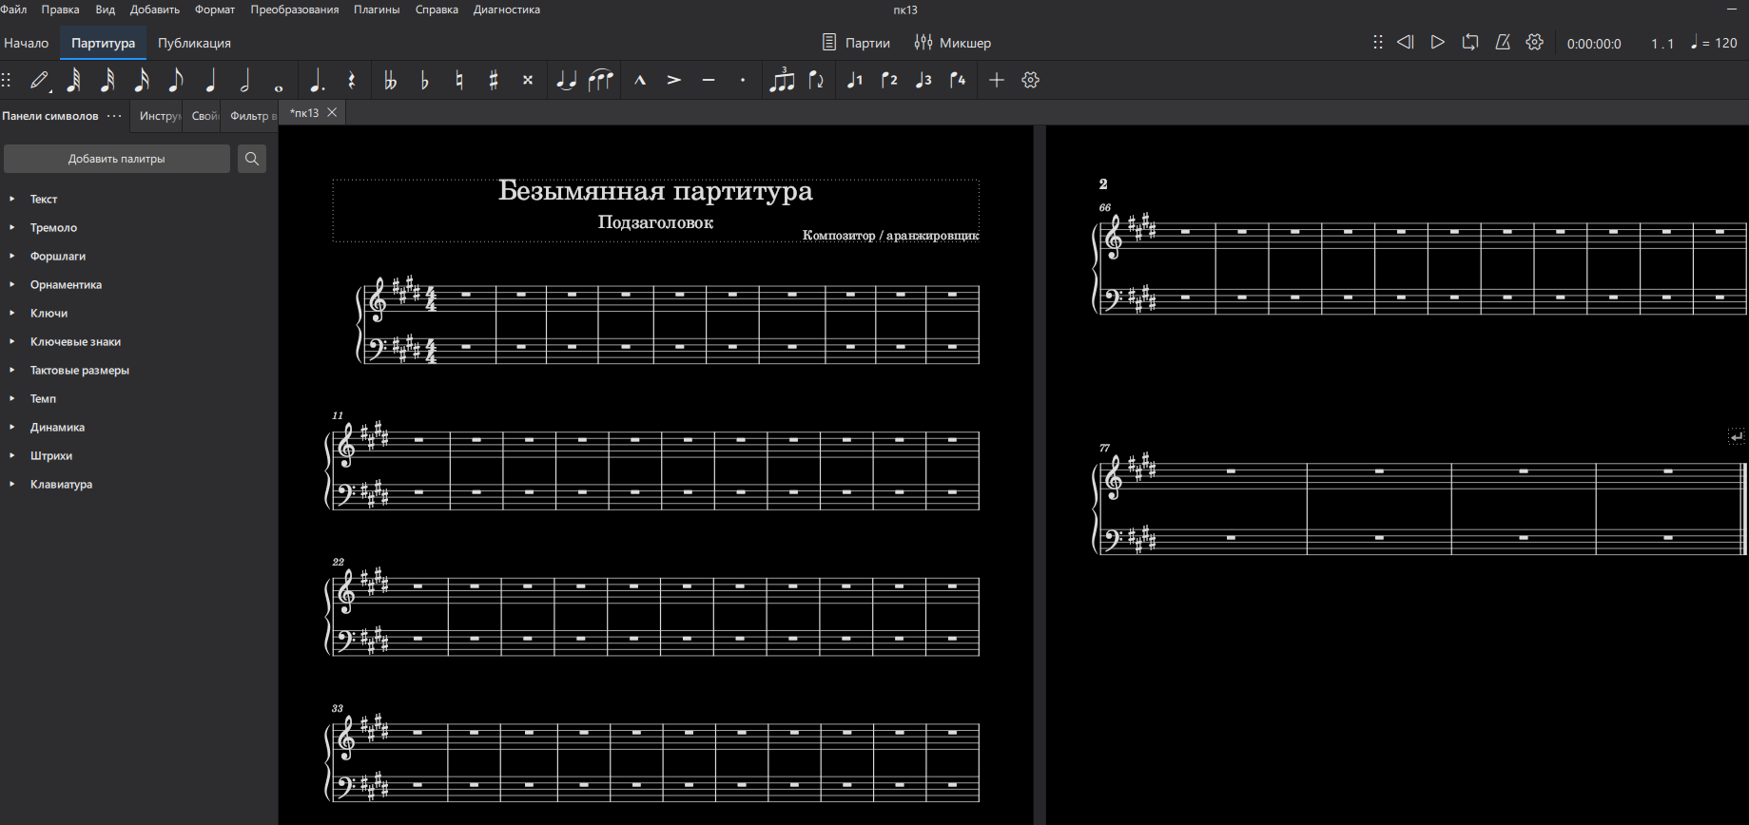This screenshot has height=825, width=1749.
Task: Toggle note input mode pencil
Action: pos(39,81)
